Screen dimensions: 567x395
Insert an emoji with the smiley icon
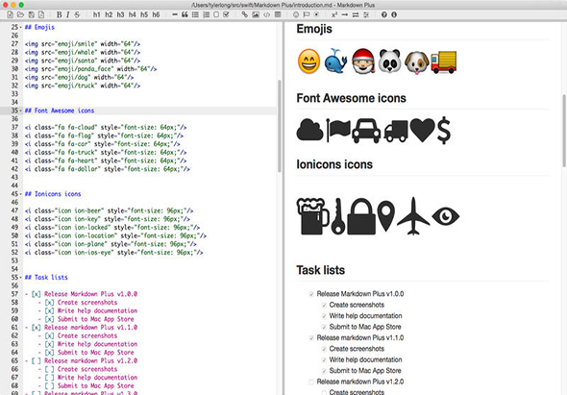point(296,14)
